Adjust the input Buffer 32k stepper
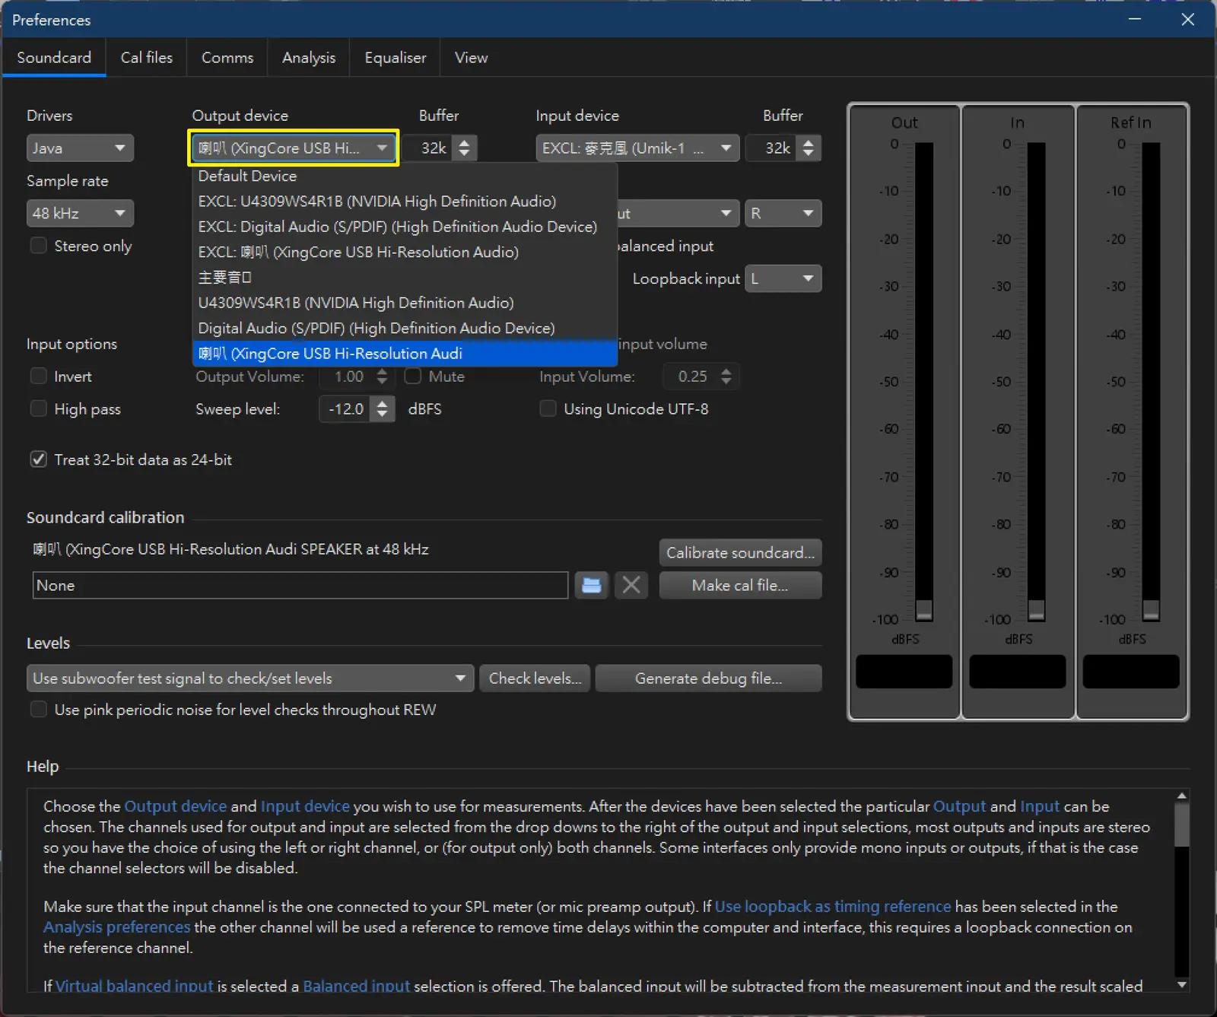Image resolution: width=1217 pixels, height=1017 pixels. (808, 148)
